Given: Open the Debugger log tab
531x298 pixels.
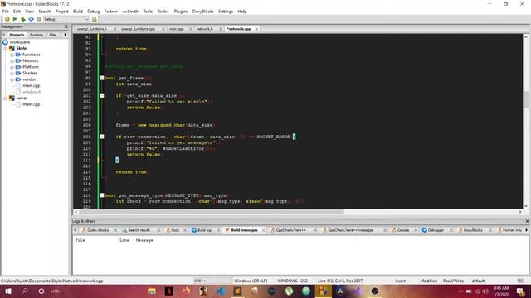Looking at the screenshot, I should pos(436,230).
